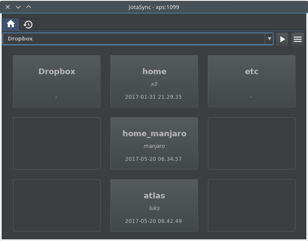Maximize the window with the up chevron

pyautogui.click(x=28, y=7)
